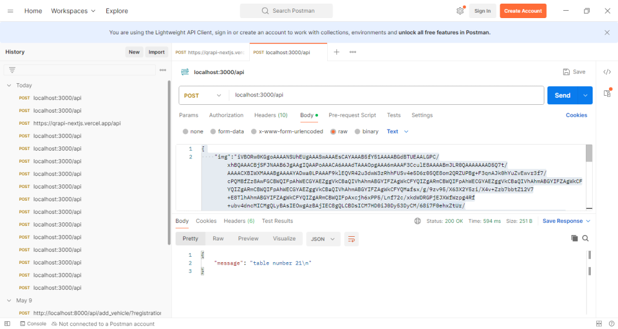
Task: Switch to Raw response view
Action: tap(218, 239)
